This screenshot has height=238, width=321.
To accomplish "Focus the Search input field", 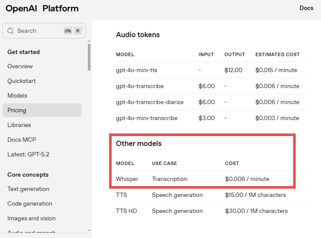I will 44,31.
